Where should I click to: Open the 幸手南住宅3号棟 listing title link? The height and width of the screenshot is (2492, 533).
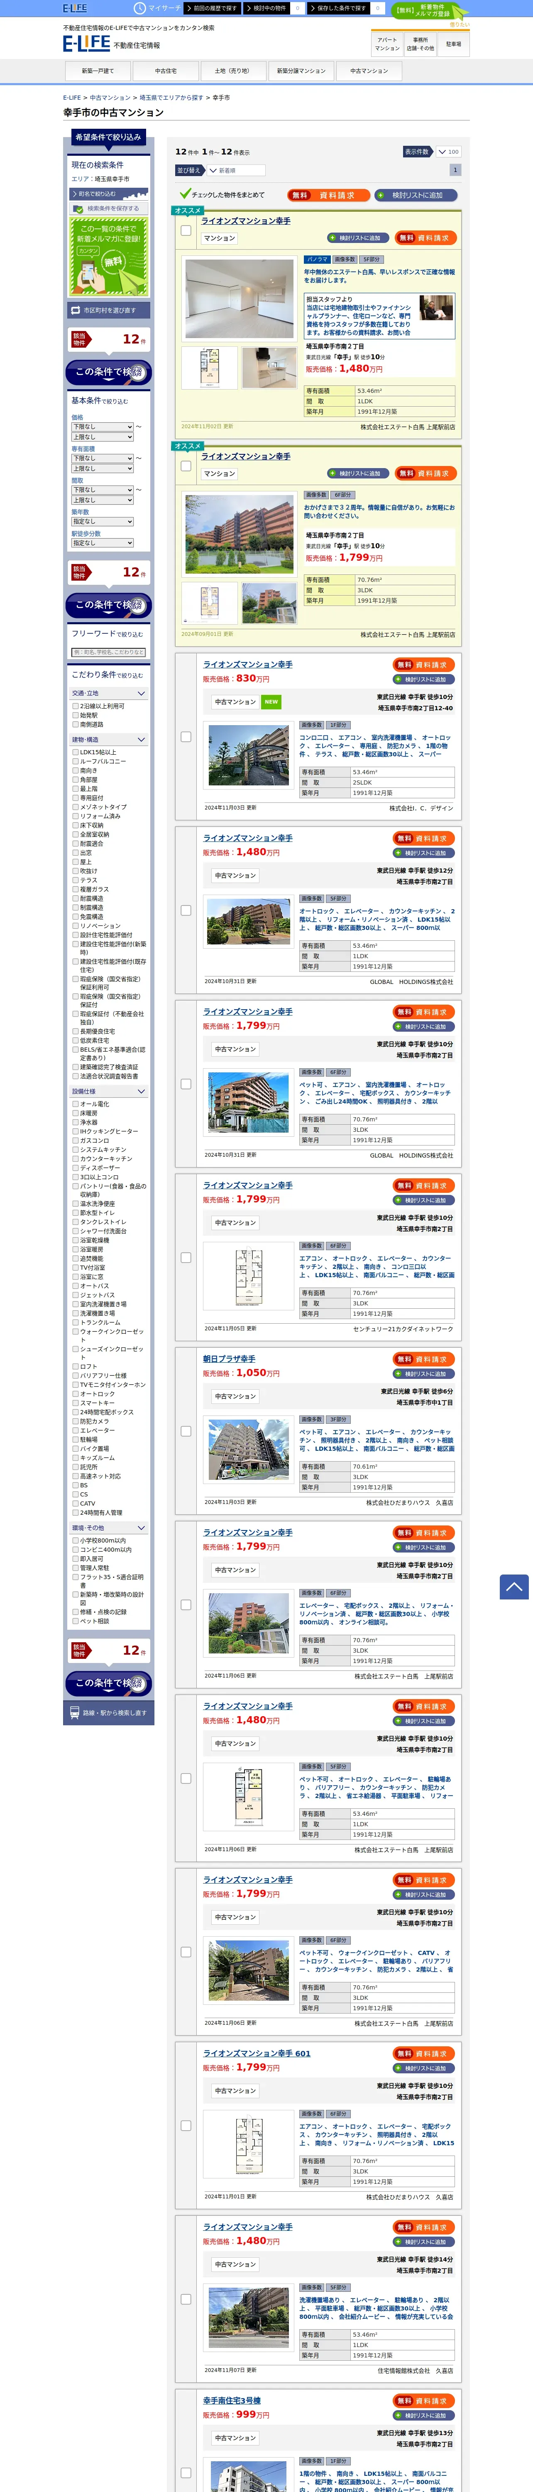(232, 2401)
